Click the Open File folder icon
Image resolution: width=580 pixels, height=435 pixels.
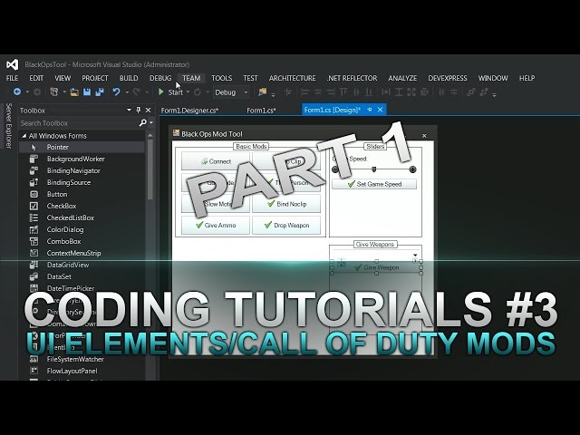click(74, 92)
